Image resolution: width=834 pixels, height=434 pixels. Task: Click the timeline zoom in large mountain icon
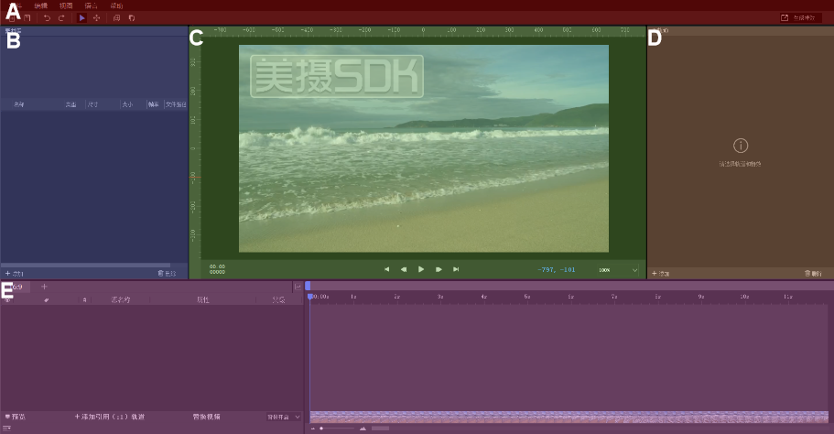(x=363, y=429)
